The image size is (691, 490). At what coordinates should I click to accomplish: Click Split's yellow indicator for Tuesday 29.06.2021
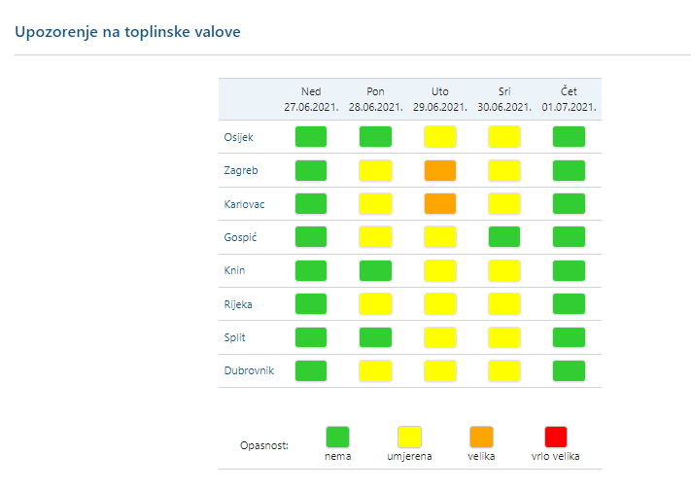(x=440, y=337)
